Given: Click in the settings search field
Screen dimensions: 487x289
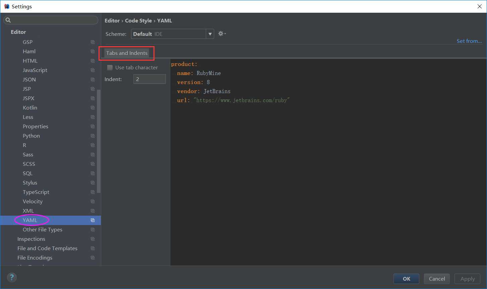Looking at the screenshot, I should tap(51, 20).
